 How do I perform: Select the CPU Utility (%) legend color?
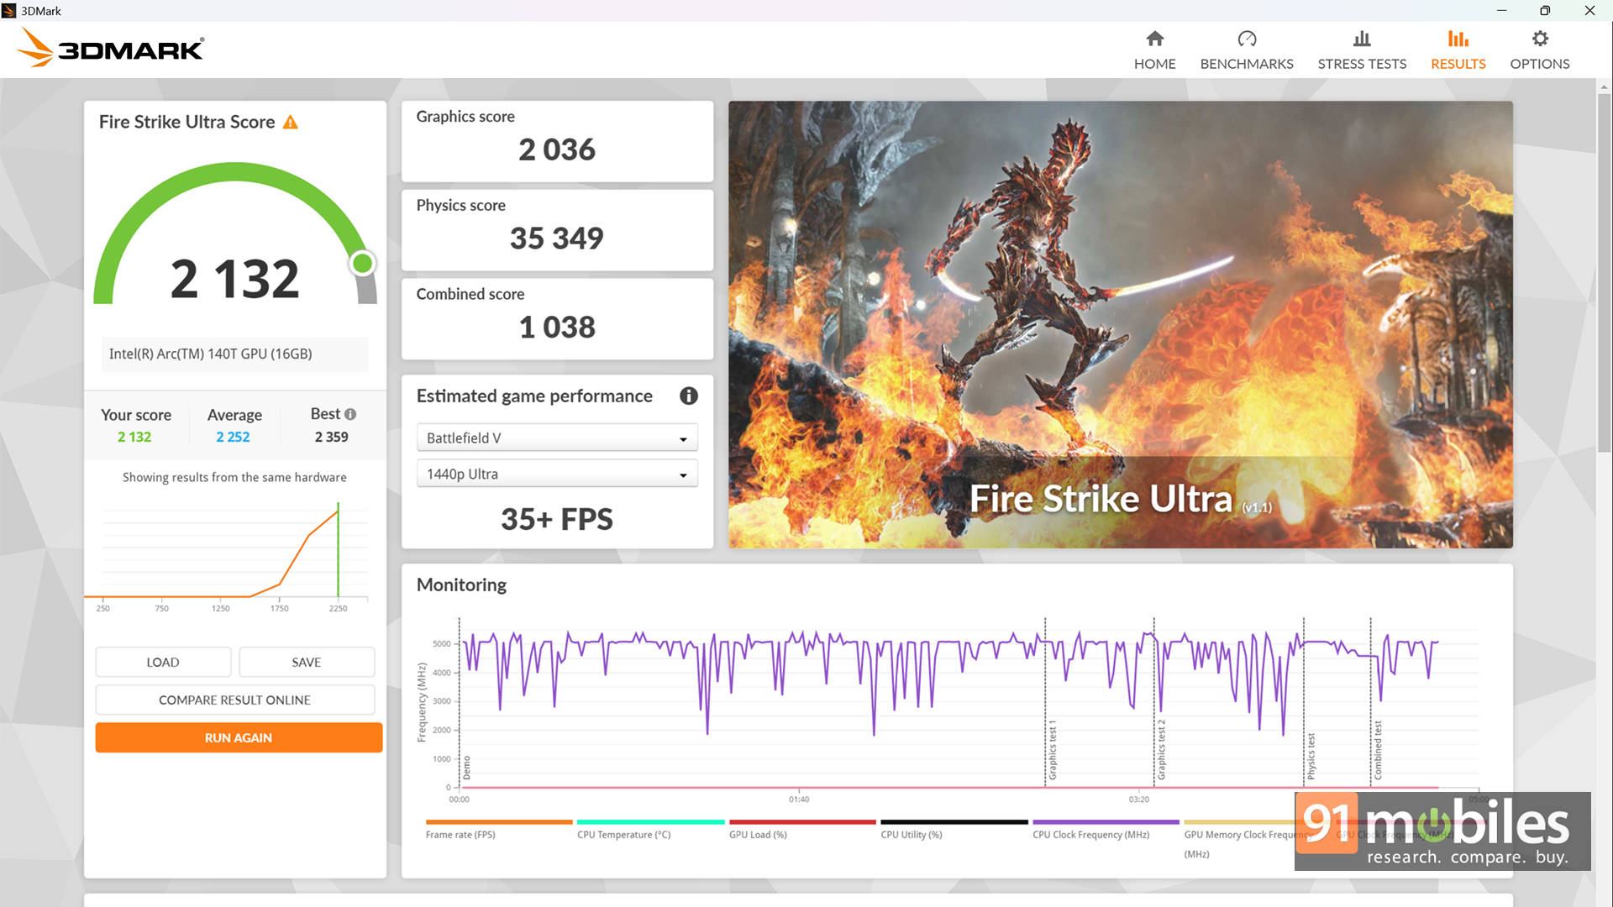954,822
